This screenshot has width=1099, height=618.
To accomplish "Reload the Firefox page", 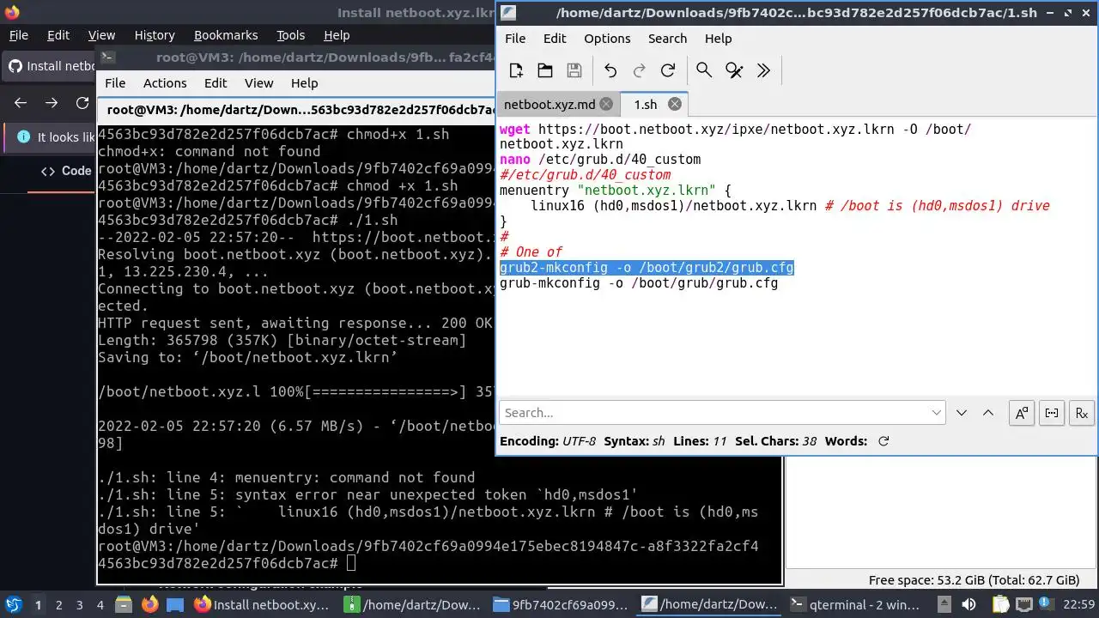I will 82,103.
